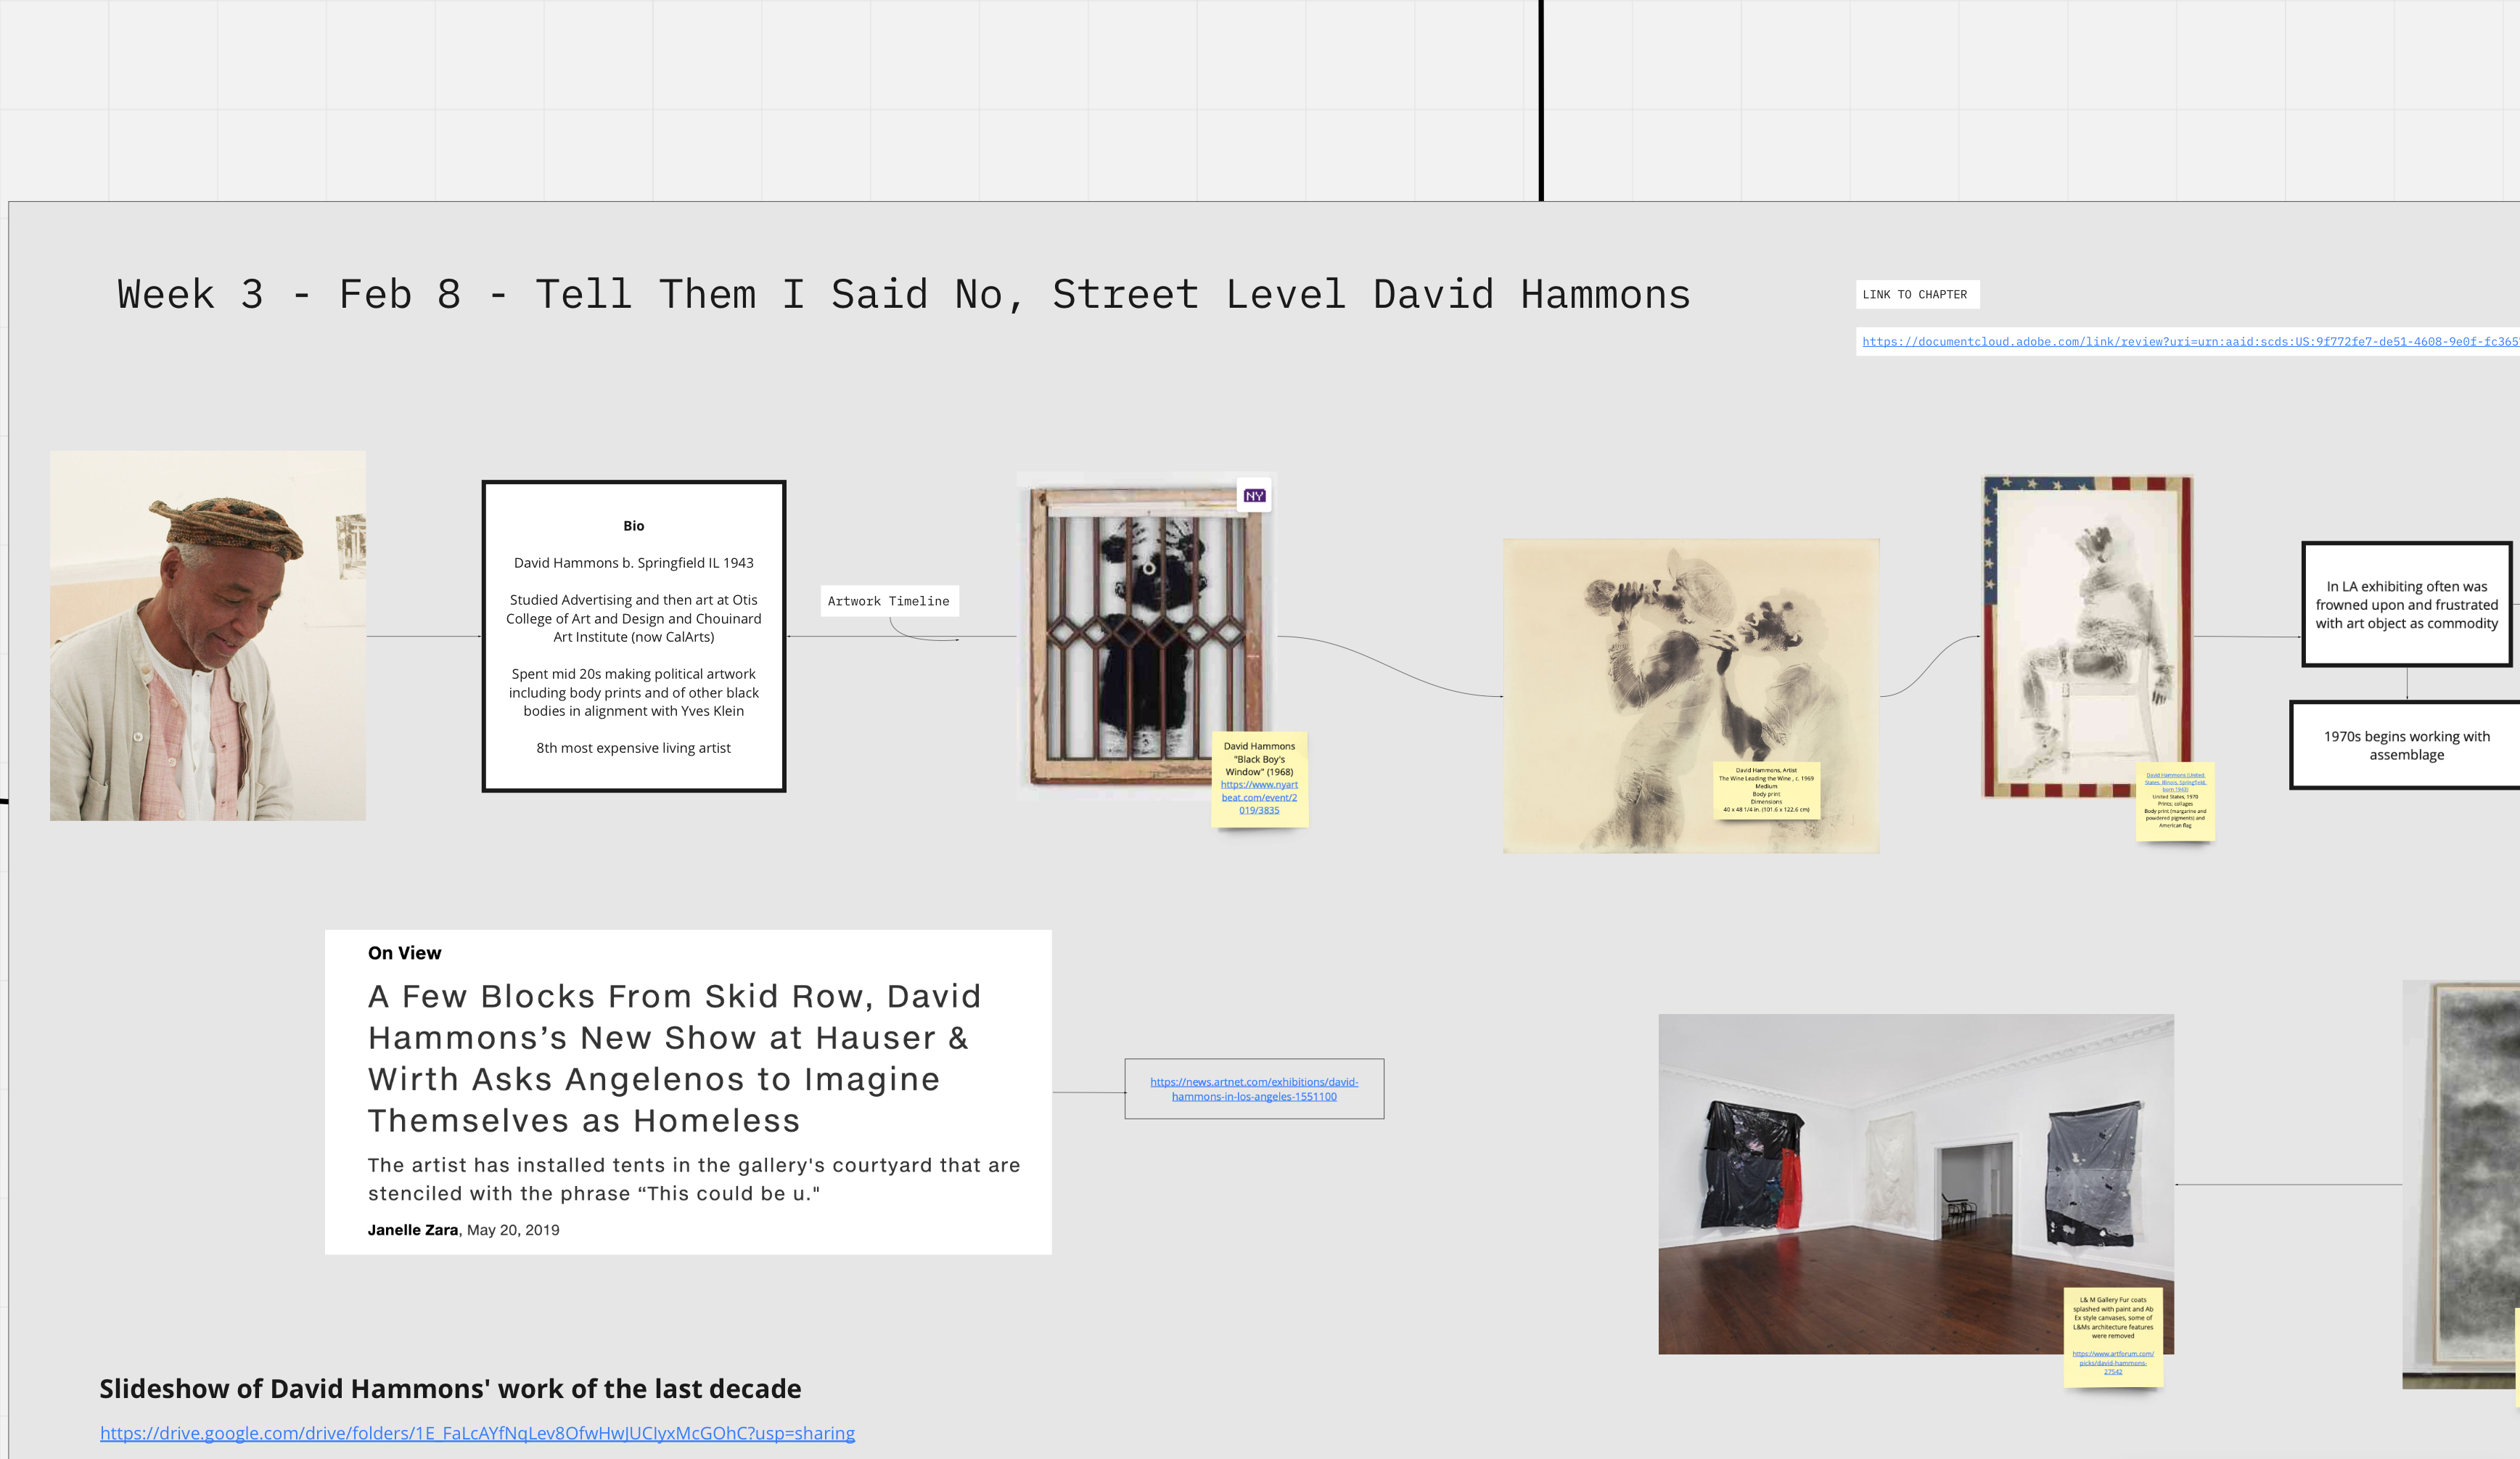Select the 'In LA exhibiting often was frowned upon' box
The height and width of the screenshot is (1459, 2520).
pos(2407,605)
